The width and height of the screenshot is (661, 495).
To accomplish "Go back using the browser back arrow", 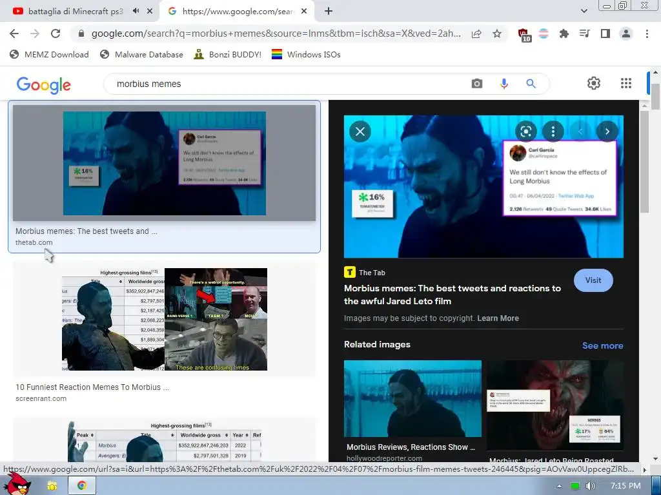I will pos(14,34).
